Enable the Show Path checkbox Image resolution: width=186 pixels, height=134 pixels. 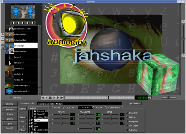[x=127, y=113]
